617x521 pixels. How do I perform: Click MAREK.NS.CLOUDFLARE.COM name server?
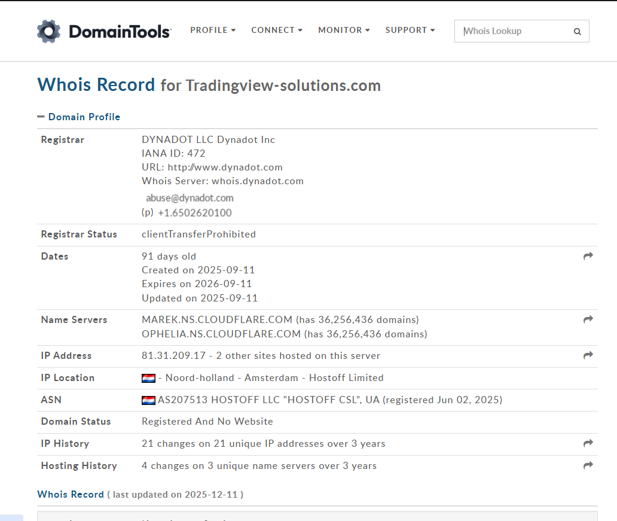217,319
